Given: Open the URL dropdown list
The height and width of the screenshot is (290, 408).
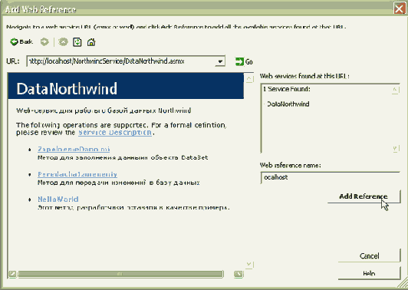Looking at the screenshot, I should pyautogui.click(x=220, y=61).
